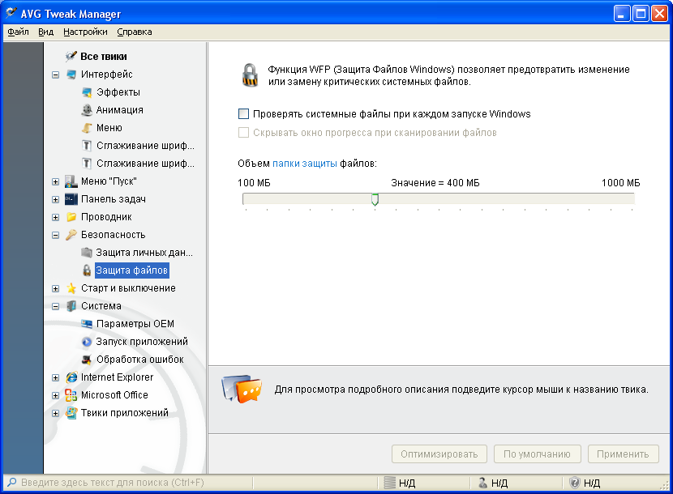Click the large WFP padlock icon in the description
The height and width of the screenshot is (494, 673).
coord(250,75)
